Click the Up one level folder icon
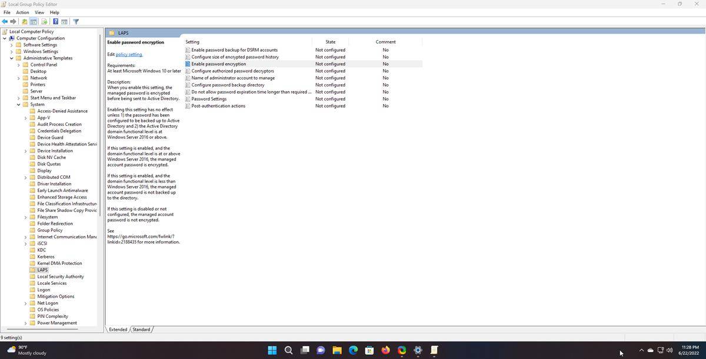The width and height of the screenshot is (706, 359). [24, 22]
